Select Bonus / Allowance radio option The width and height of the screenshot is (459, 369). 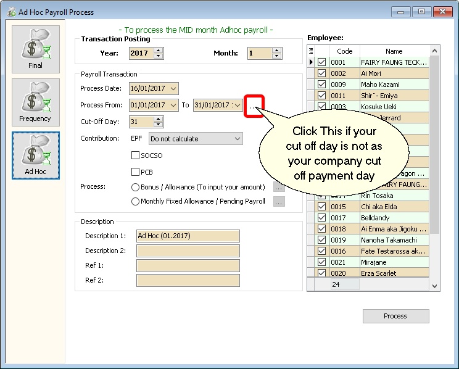135,187
